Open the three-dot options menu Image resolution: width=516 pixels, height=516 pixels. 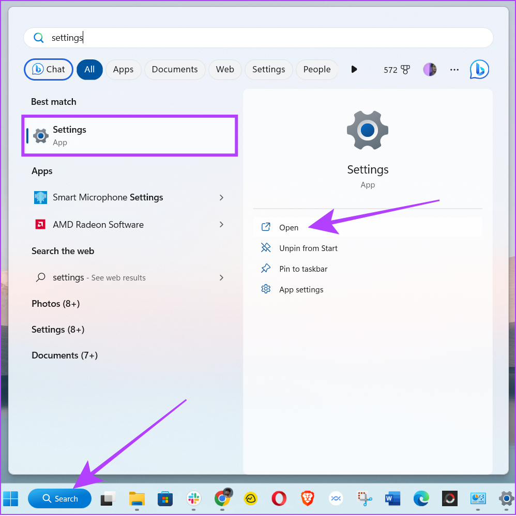tap(454, 70)
